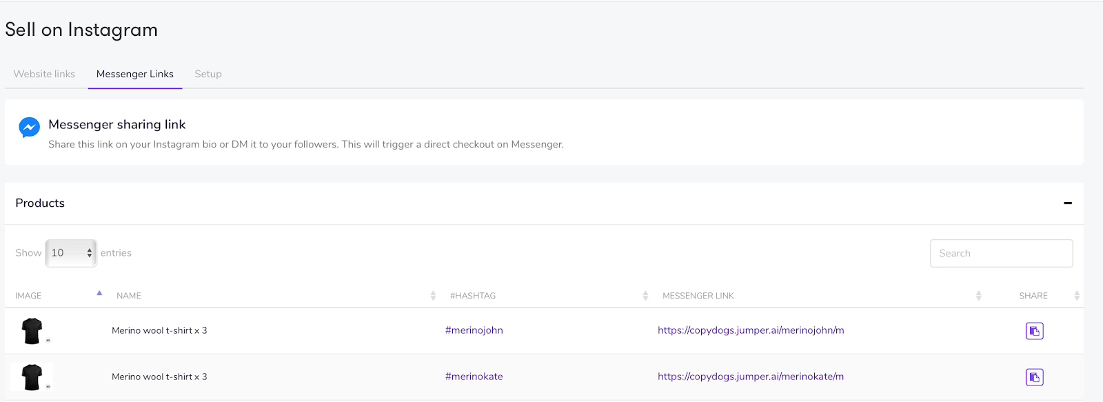1103x402 pixels.
Task: Click t-shirt thumbnail in merinojohn row
Action: (32, 331)
